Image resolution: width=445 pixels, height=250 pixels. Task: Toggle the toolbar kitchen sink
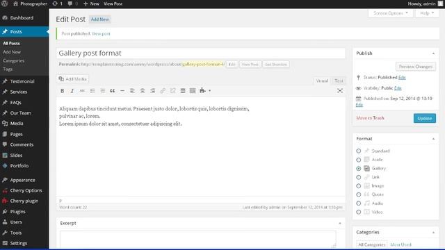193,91
